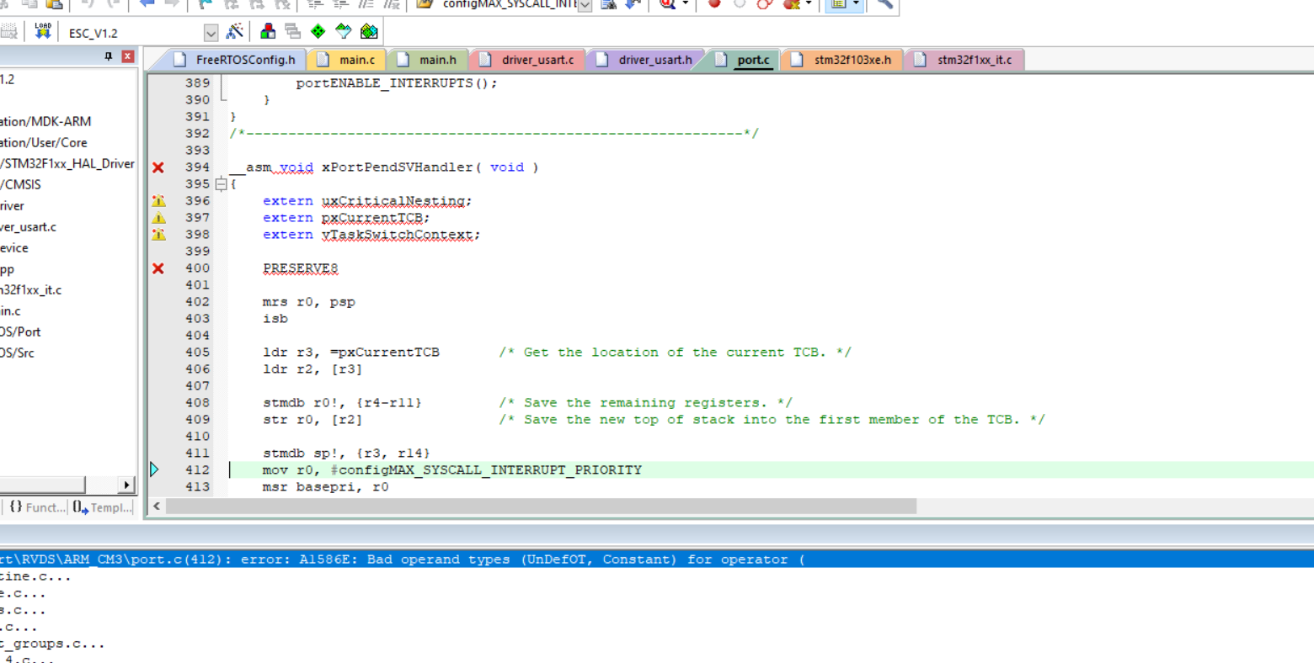Start a debug session with the magnifier icon
This screenshot has width=1314, height=663.
click(x=665, y=6)
